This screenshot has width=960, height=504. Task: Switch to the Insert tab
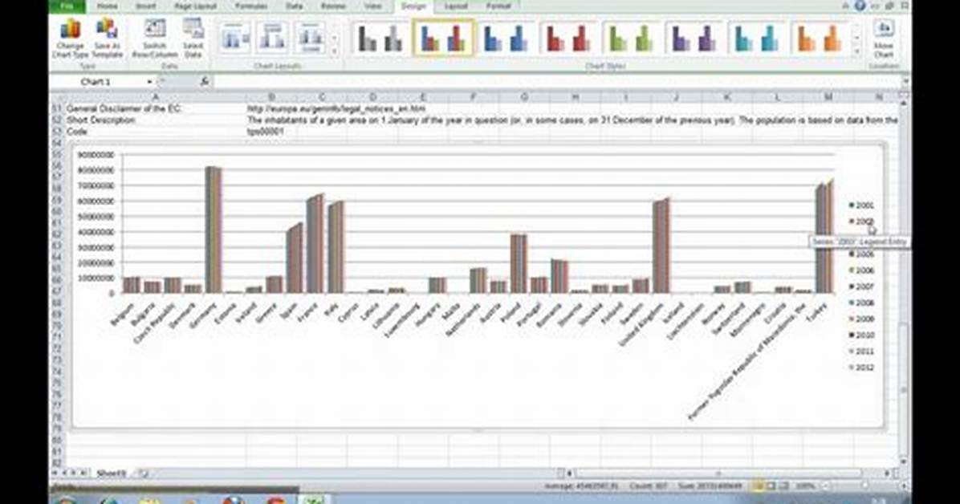click(146, 6)
